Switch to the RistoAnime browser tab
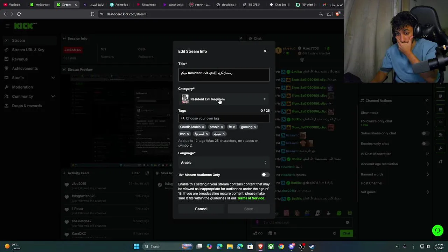The image size is (448, 252). tap(147, 5)
